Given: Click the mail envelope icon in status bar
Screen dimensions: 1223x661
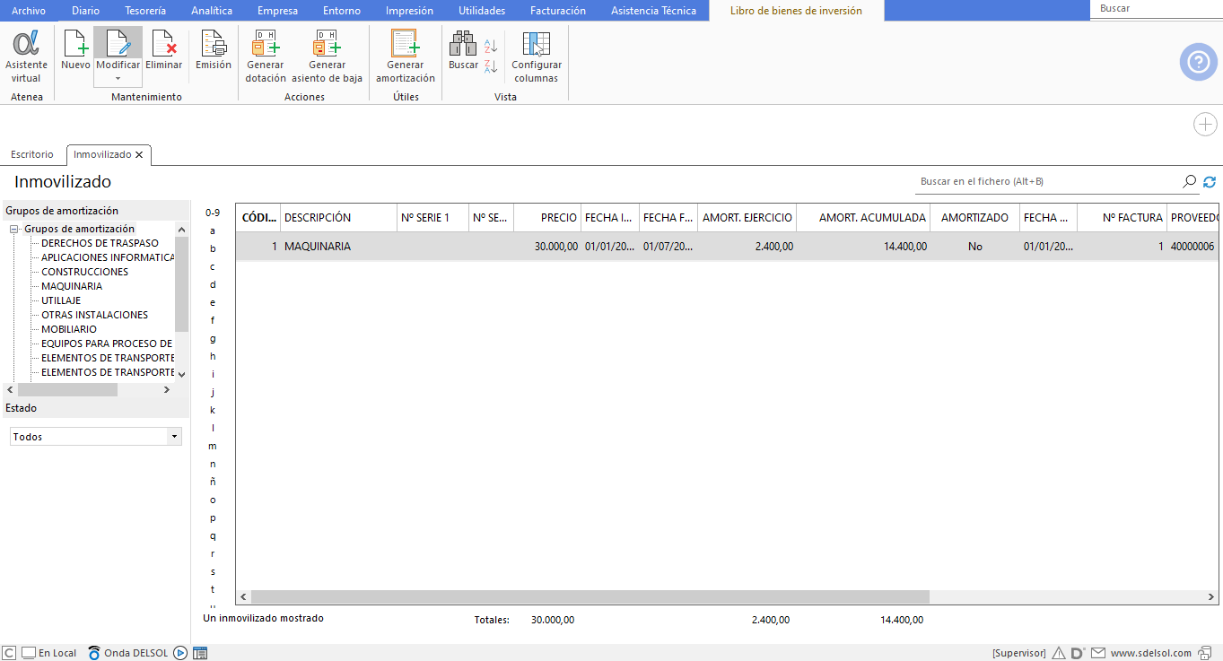Looking at the screenshot, I should coord(1098,653).
